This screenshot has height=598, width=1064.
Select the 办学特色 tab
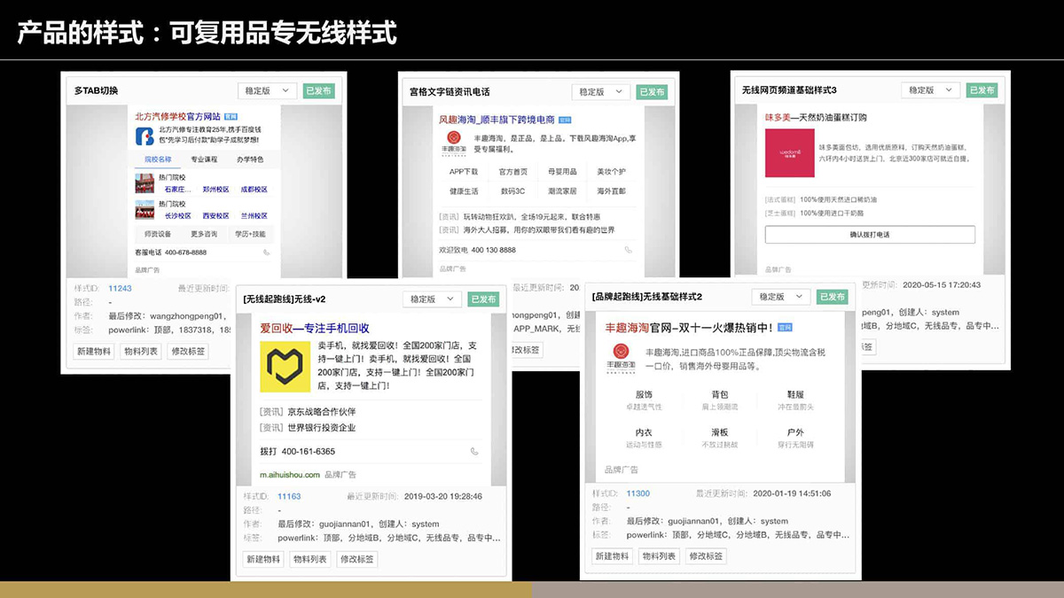[249, 159]
